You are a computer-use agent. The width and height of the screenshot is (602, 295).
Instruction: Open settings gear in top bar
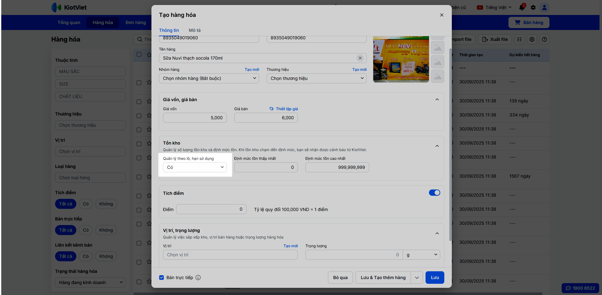tap(533, 7)
